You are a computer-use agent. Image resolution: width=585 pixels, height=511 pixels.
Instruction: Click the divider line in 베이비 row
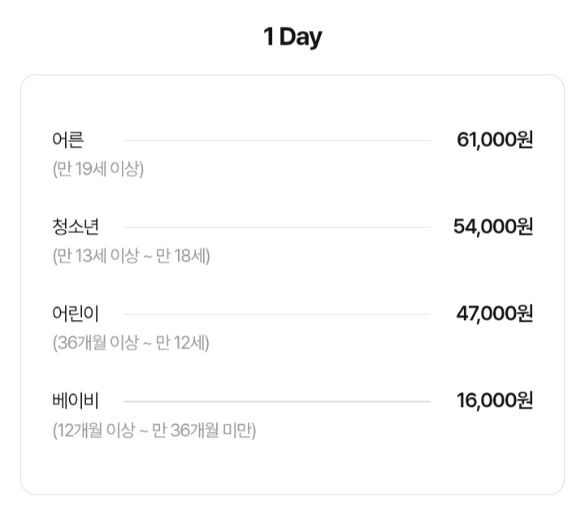276,401
